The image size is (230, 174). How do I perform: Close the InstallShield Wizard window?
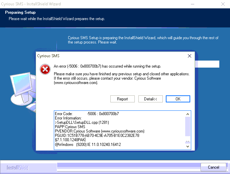pyautogui.click(x=223, y=4)
